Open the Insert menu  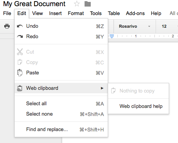tap(55, 13)
